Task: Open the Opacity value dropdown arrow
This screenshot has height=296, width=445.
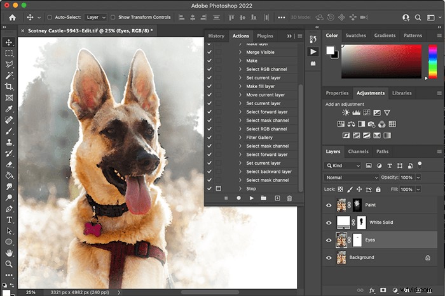Action: [x=418, y=177]
